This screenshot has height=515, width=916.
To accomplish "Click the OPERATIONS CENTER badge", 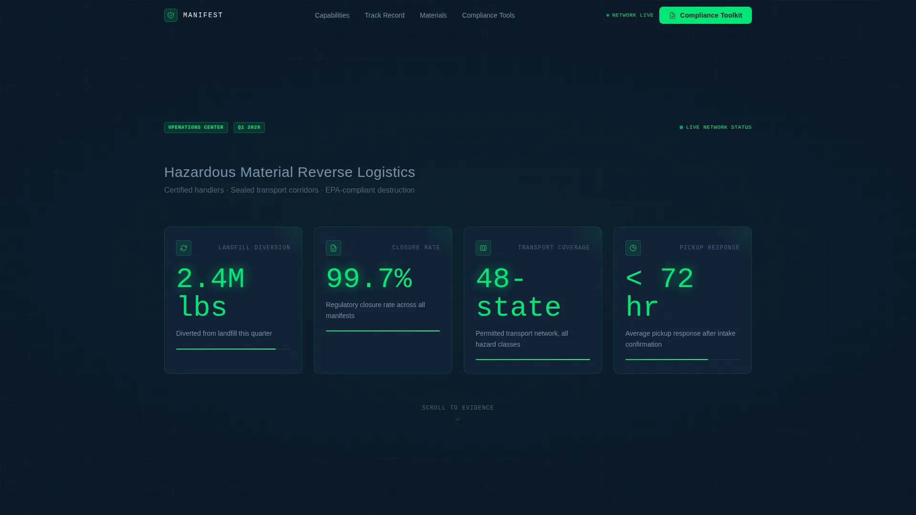I will click(x=196, y=127).
